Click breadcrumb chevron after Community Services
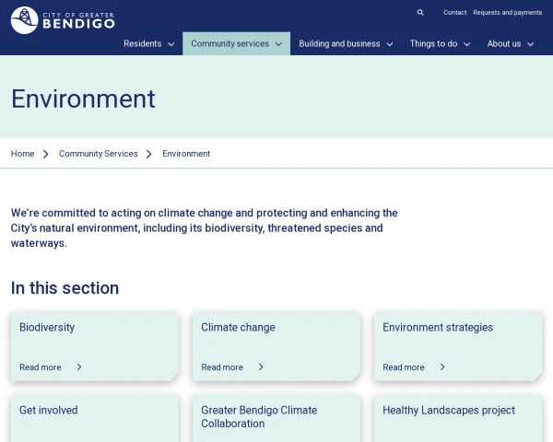Image resolution: width=553 pixels, height=442 pixels. [149, 154]
